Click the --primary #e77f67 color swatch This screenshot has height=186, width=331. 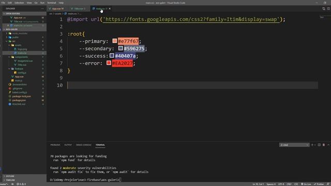click(x=115, y=41)
